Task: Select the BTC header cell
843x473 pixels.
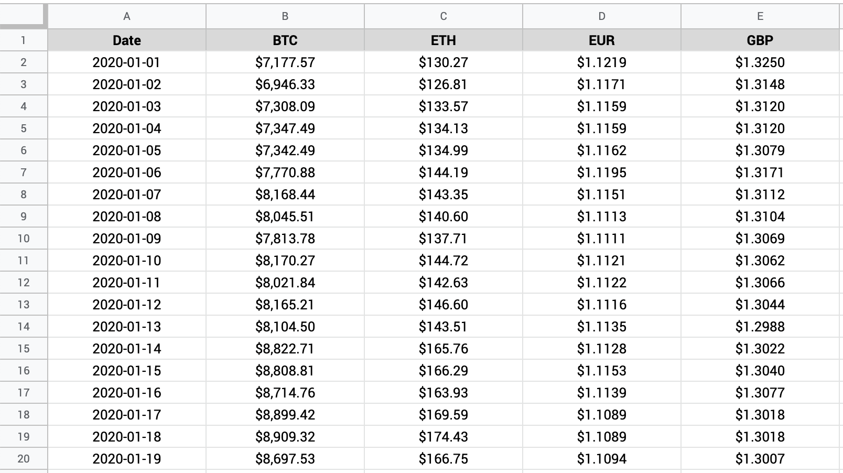Action: click(x=285, y=40)
